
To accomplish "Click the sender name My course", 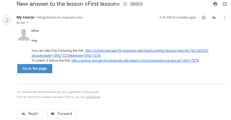I will 25,17.
